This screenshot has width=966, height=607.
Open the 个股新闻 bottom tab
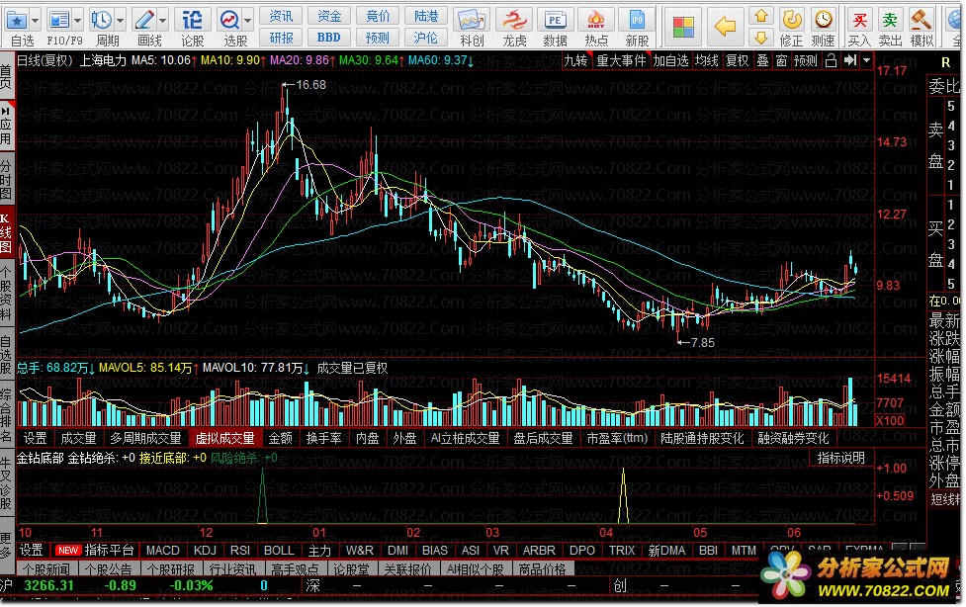(46, 569)
